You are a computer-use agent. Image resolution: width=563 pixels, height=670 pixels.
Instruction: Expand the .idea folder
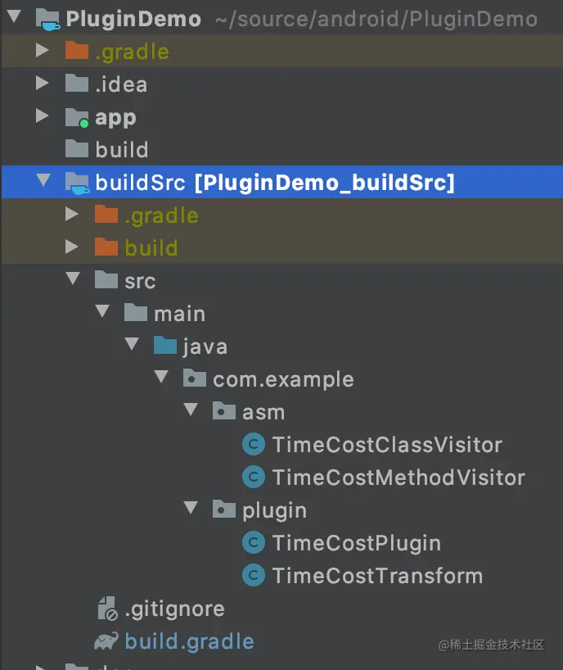pyautogui.click(x=43, y=84)
